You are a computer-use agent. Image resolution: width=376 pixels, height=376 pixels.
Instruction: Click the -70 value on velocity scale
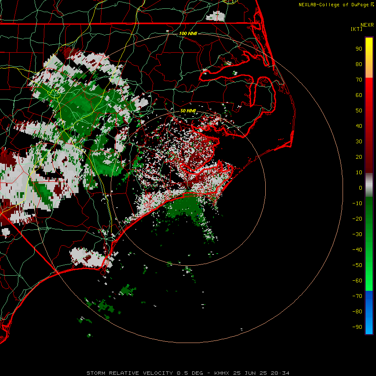(x=357, y=296)
